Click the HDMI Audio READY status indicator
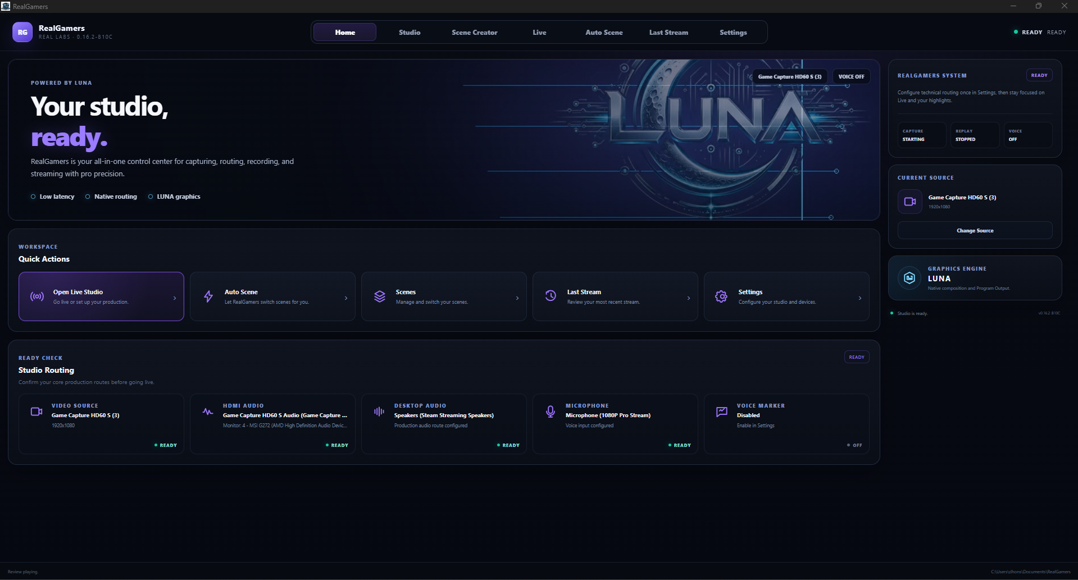 pyautogui.click(x=337, y=445)
